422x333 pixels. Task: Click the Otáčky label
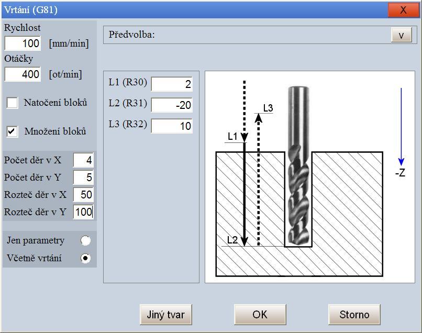pyautogui.click(x=18, y=59)
